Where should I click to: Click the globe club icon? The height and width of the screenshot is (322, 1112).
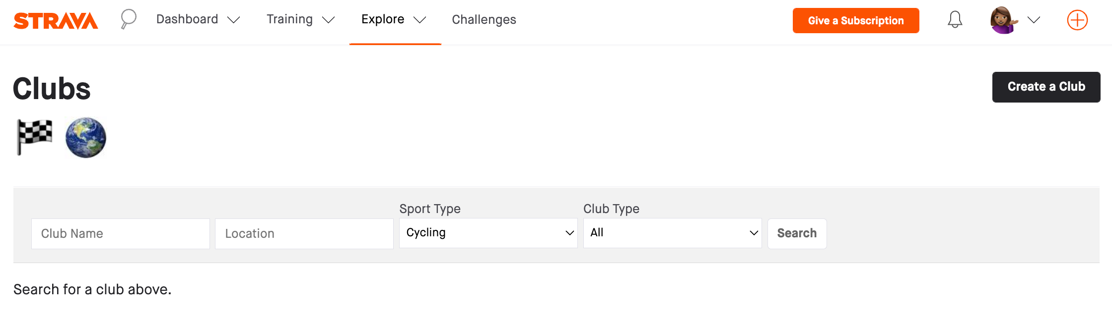(x=86, y=138)
